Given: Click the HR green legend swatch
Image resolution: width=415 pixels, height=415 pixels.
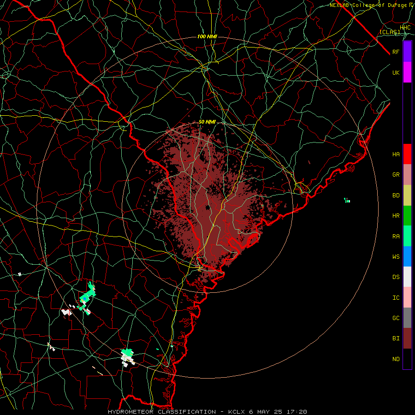Looking at the screenshot, I should point(407,216).
